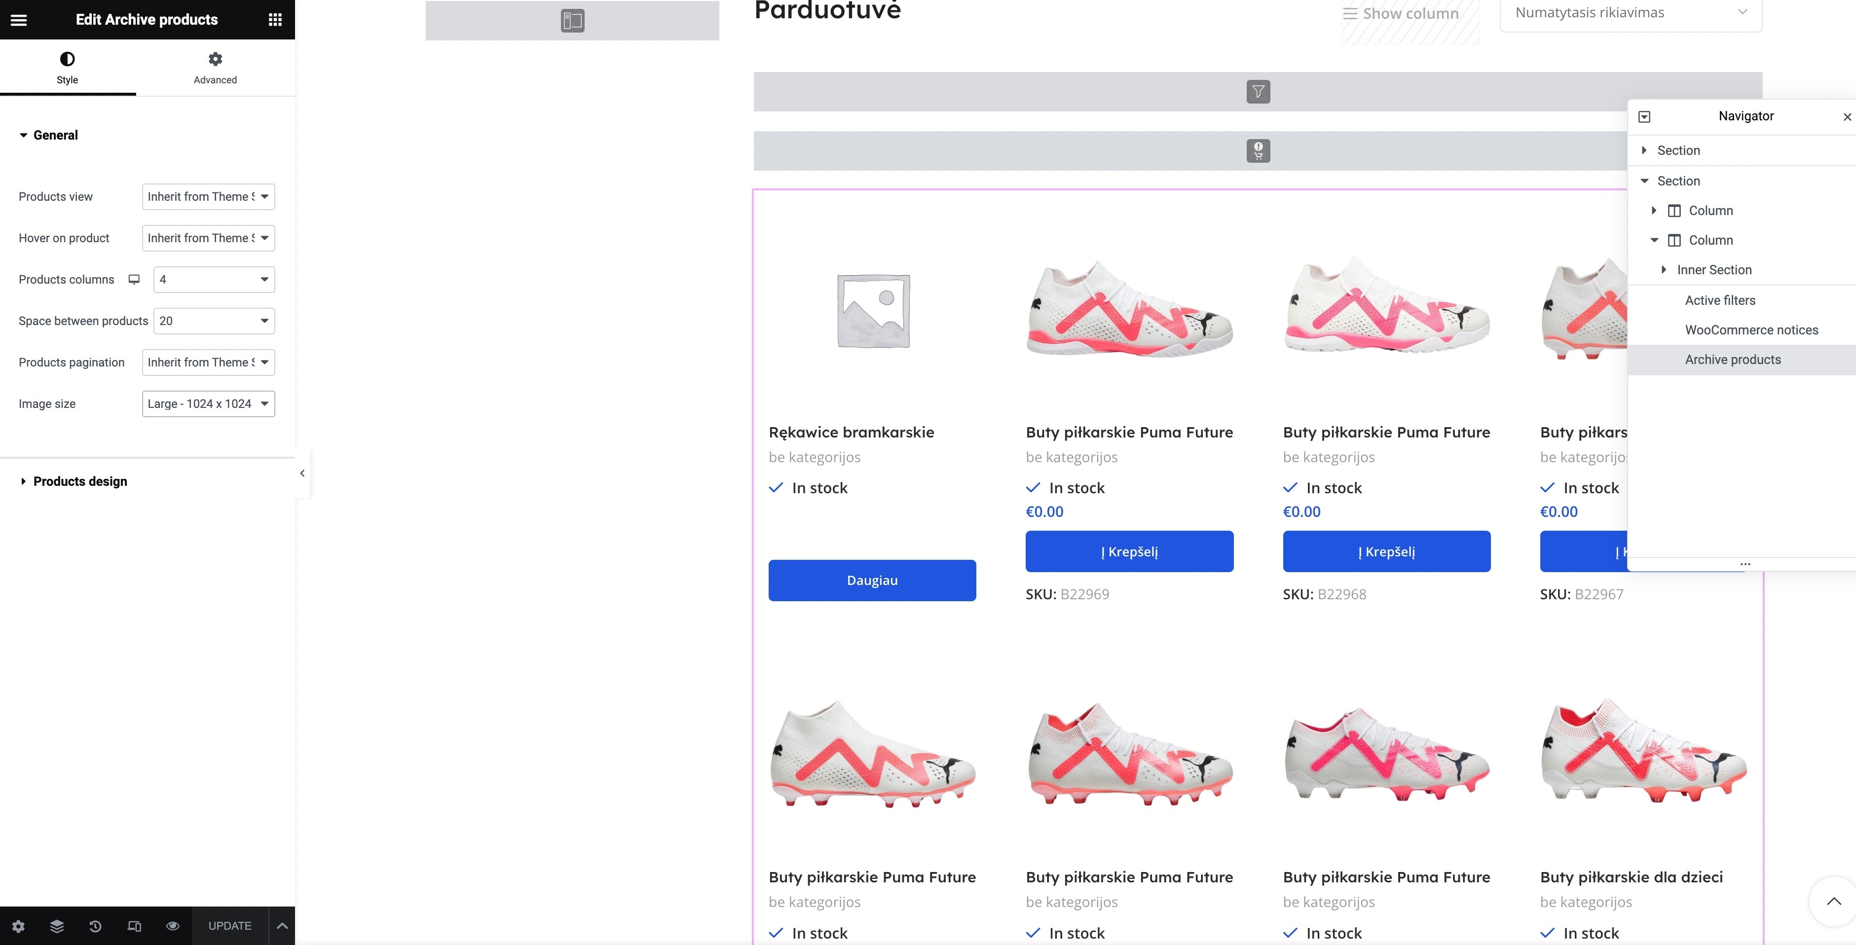The width and height of the screenshot is (1856, 945).
Task: Click the Daugiau product button
Action: 872,580
